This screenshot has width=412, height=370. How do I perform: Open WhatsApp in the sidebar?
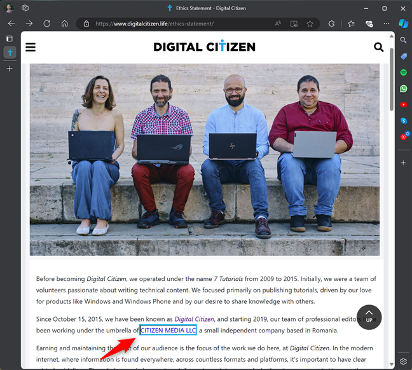pyautogui.click(x=404, y=88)
